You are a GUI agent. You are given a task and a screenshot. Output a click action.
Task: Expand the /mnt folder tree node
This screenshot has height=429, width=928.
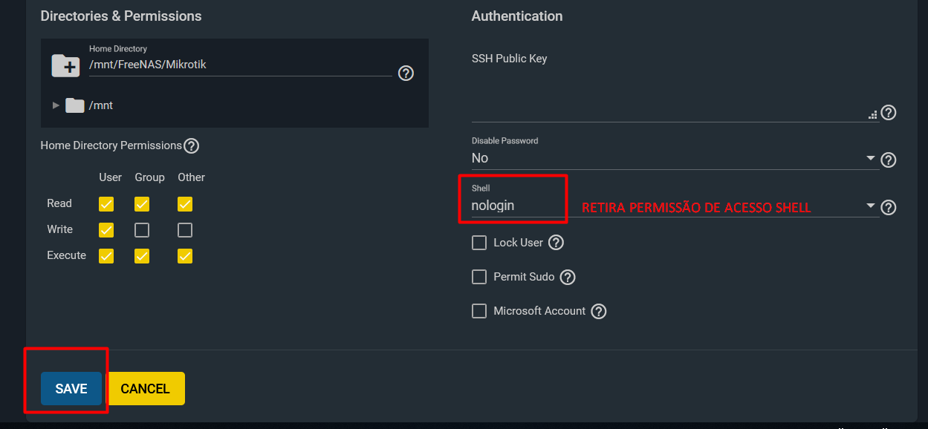point(56,105)
